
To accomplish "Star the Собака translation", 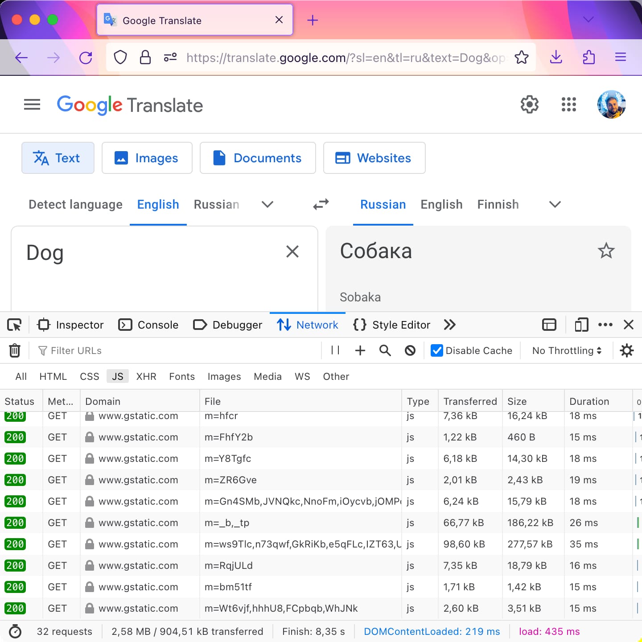I will click(x=606, y=251).
